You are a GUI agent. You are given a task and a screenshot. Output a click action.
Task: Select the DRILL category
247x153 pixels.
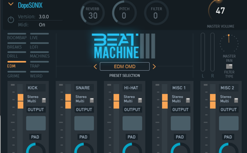coord(17,55)
